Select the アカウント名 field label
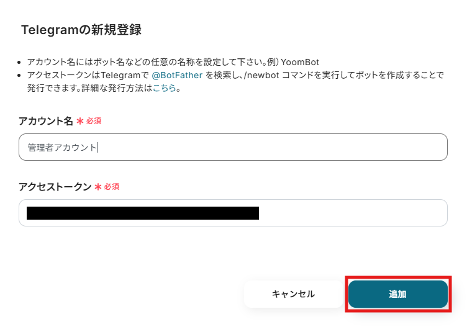467x327 pixels. point(46,121)
